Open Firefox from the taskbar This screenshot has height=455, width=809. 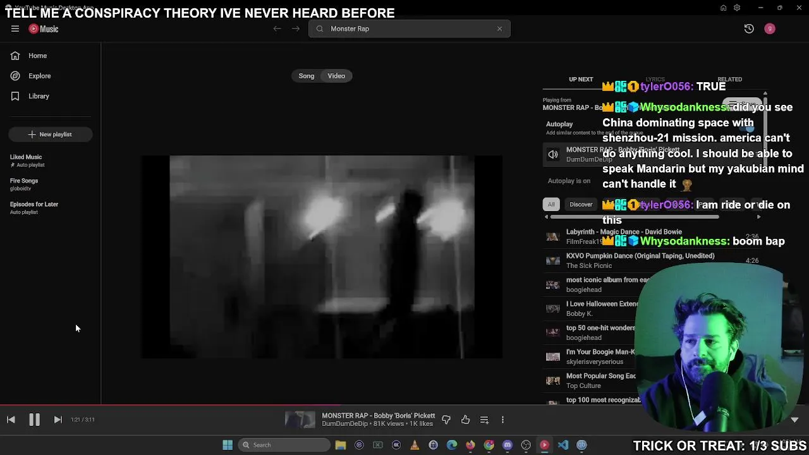470,445
